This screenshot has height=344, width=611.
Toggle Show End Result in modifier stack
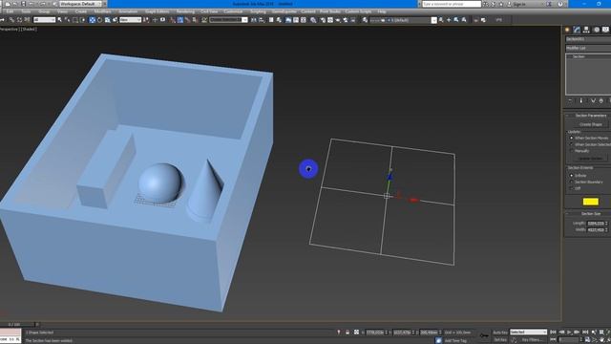pos(581,100)
